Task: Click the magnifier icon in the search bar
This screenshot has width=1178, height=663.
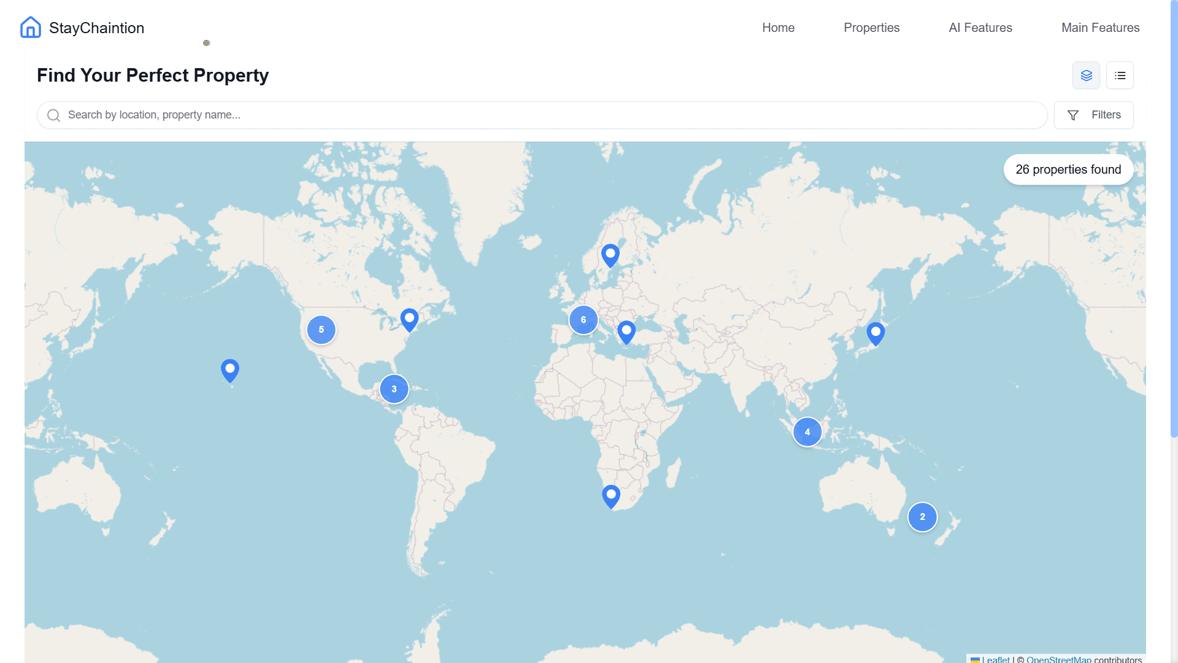Action: point(53,115)
